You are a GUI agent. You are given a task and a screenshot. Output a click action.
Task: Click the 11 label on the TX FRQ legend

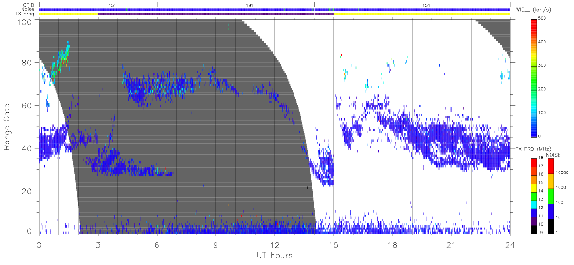[x=541, y=216]
